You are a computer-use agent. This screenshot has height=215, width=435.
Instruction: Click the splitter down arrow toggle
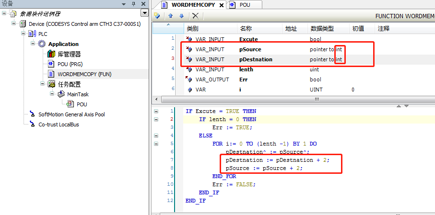(x=406, y=106)
